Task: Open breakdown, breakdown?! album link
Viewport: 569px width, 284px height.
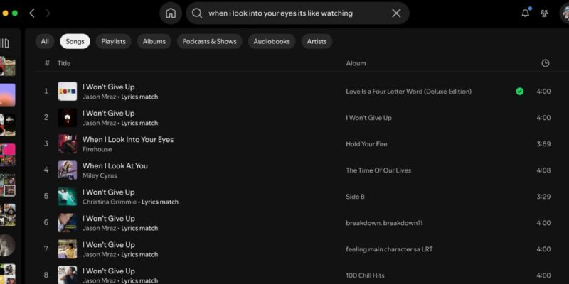Action: pos(384,223)
